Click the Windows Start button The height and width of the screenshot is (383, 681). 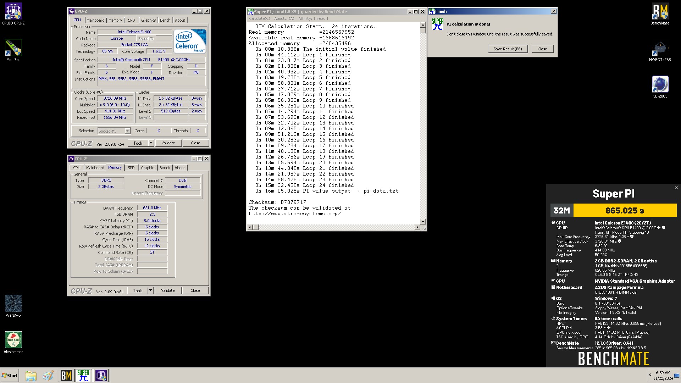coord(10,375)
